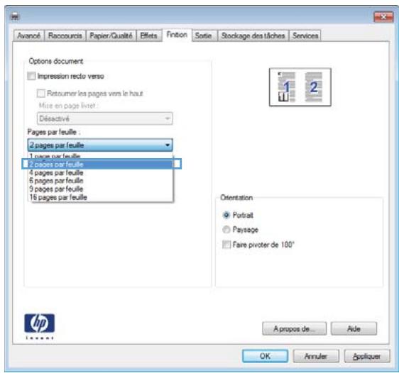
Task: Close the printer properties dialog
Action: pos(383,17)
